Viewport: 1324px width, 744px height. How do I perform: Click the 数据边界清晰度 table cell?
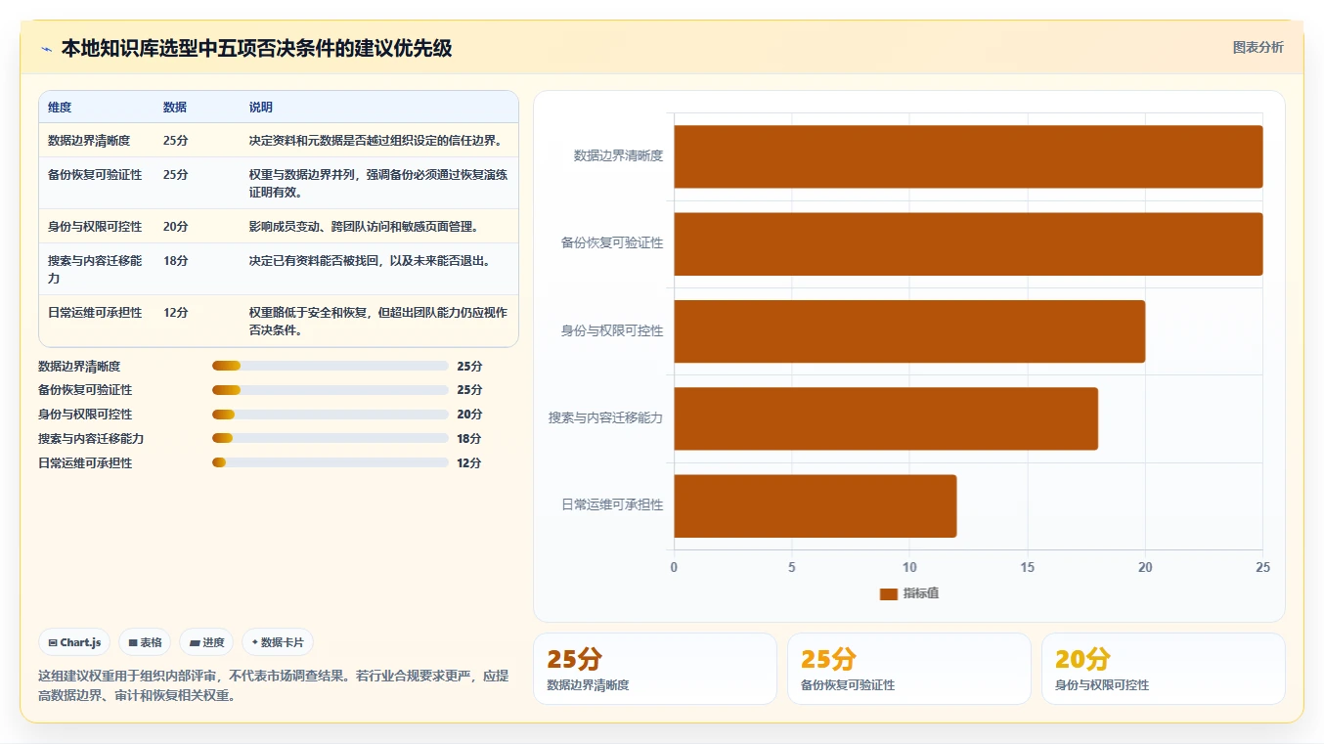(89, 141)
